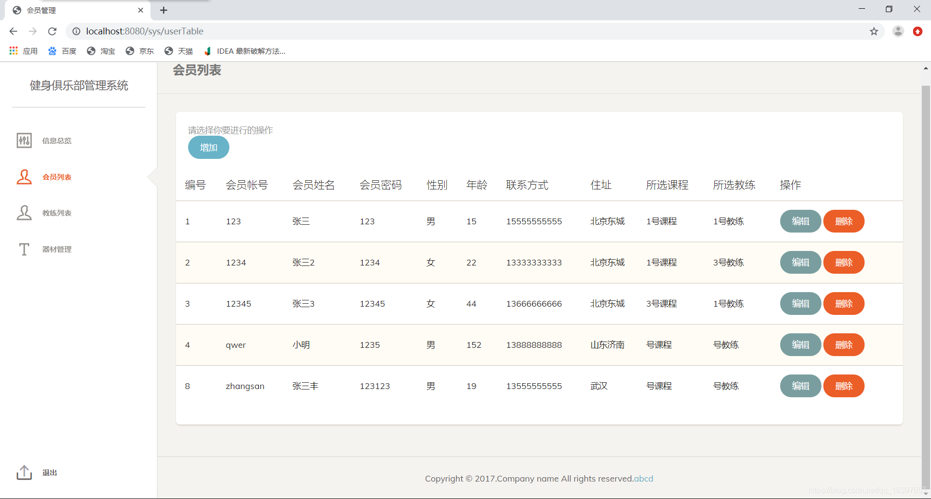Open the 教练列表 menu item
Image resolution: width=931 pixels, height=499 pixels.
coord(57,213)
